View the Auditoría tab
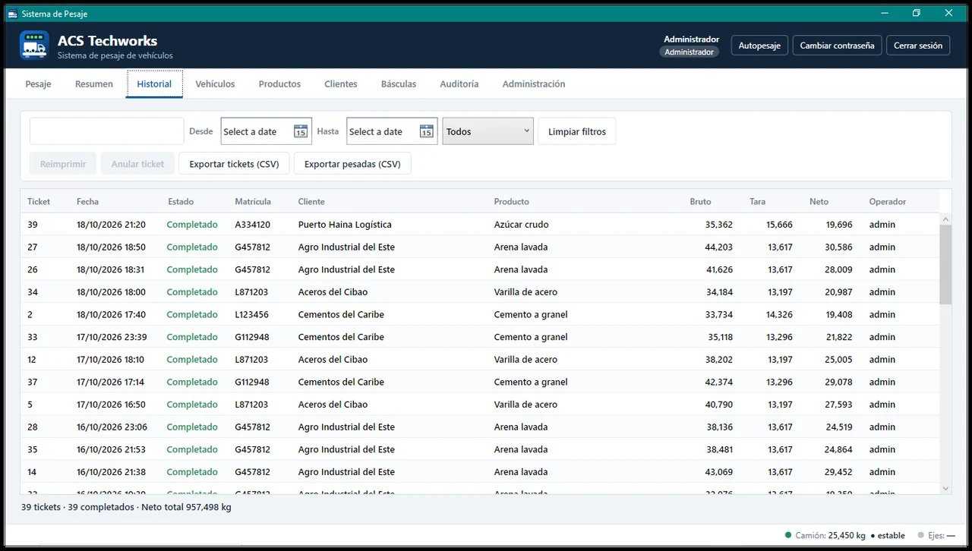This screenshot has width=972, height=551. pos(459,83)
